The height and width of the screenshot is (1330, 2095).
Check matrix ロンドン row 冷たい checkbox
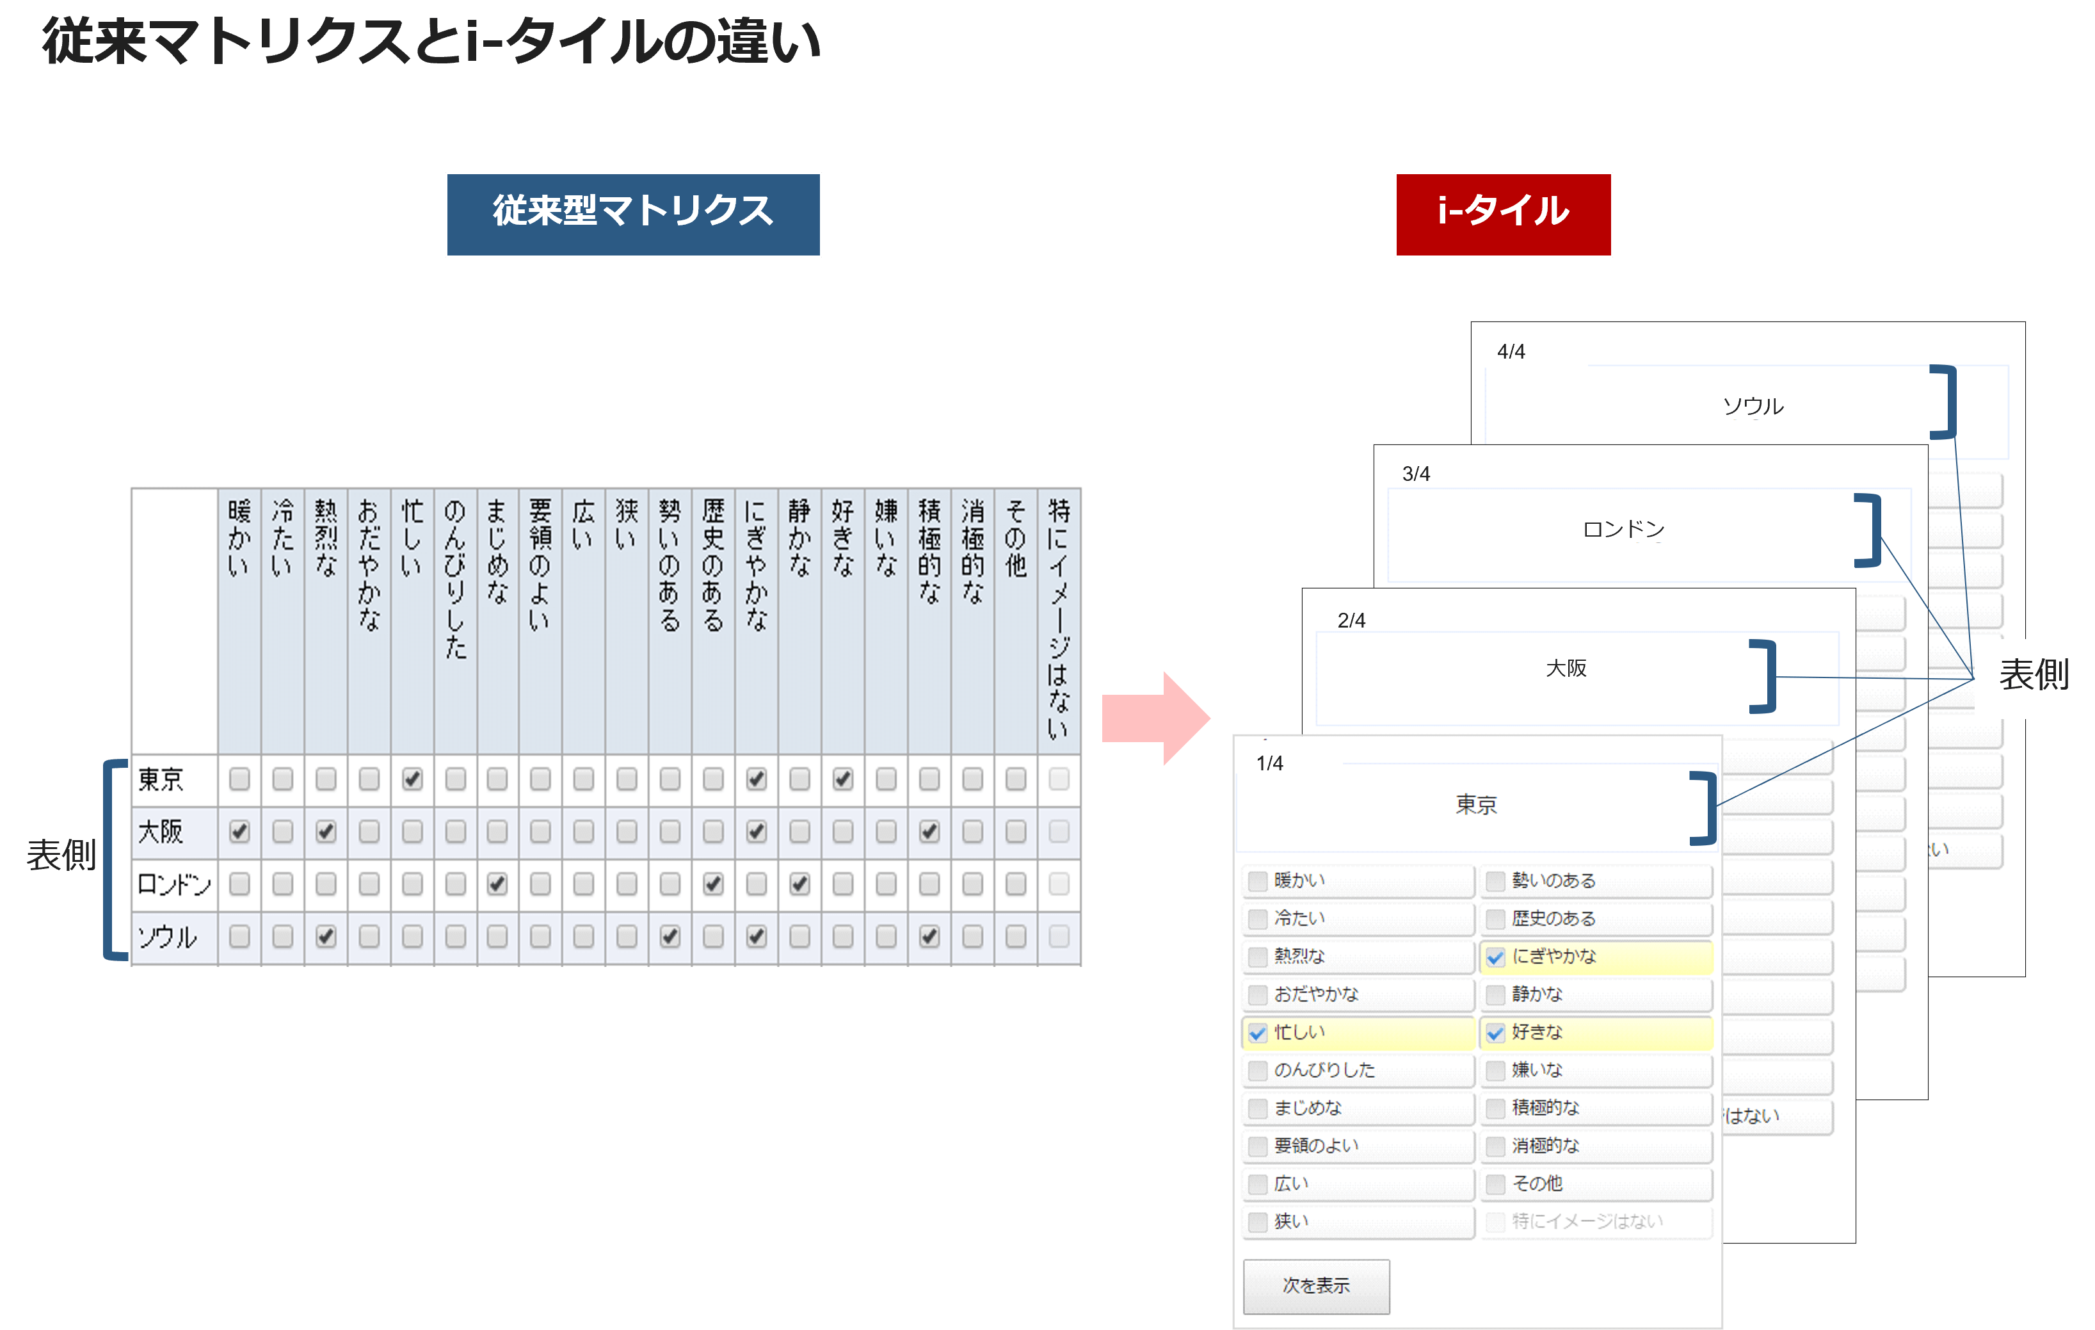pyautogui.click(x=282, y=884)
